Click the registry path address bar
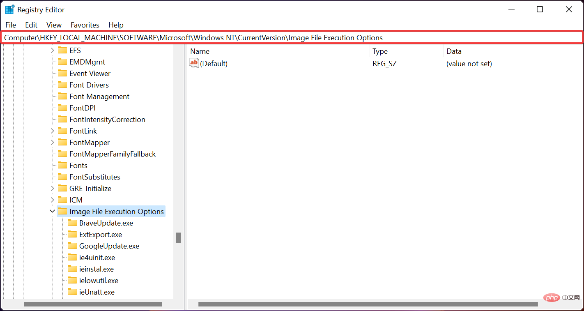Screen dimensions: 584x311 [292, 38]
